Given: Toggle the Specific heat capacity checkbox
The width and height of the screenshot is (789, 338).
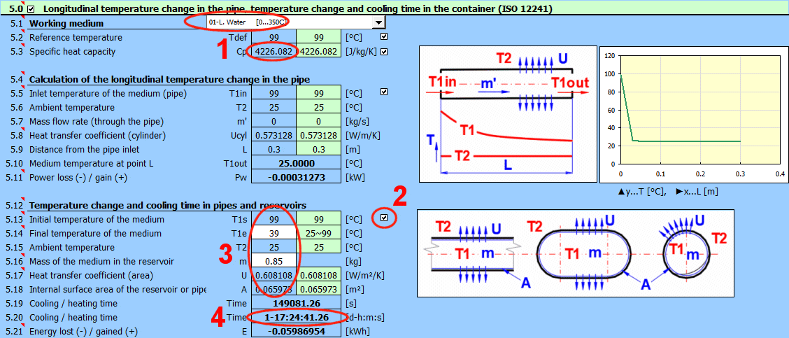Looking at the screenshot, I should click(383, 51).
